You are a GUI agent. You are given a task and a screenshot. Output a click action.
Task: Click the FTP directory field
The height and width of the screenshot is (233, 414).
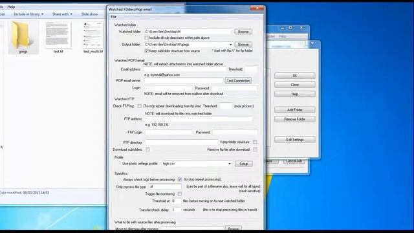pyautogui.click(x=182, y=142)
